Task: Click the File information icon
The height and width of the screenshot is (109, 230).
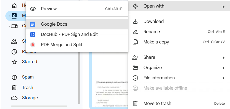Action: click(135, 78)
